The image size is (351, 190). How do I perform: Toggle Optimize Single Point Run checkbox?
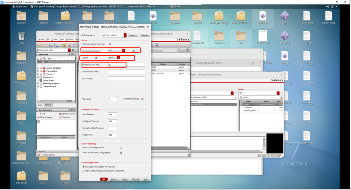[110, 44]
